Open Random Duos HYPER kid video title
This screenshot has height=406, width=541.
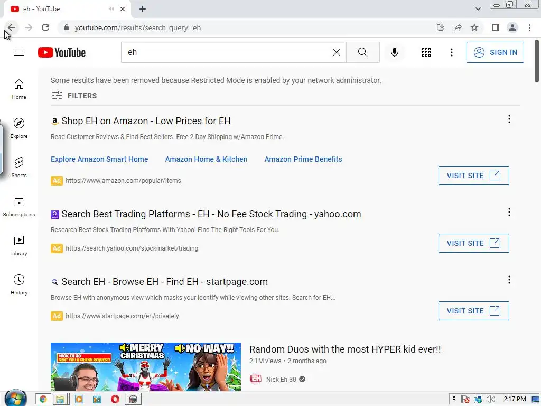click(345, 349)
